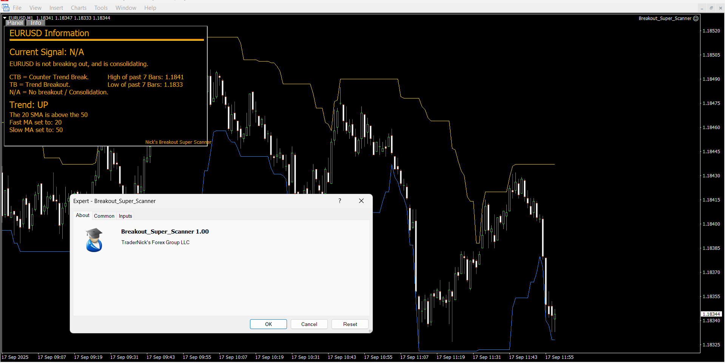Open the Window menu
This screenshot has width=725, height=363.
126,8
